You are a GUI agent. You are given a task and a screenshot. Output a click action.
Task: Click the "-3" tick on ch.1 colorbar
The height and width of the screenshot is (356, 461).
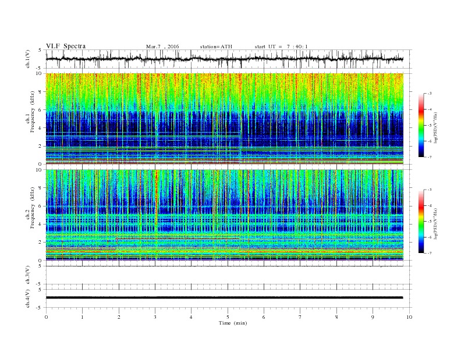[x=430, y=94]
